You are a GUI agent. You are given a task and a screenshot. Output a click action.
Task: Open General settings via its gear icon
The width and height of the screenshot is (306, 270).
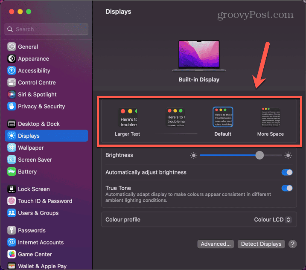(x=12, y=46)
